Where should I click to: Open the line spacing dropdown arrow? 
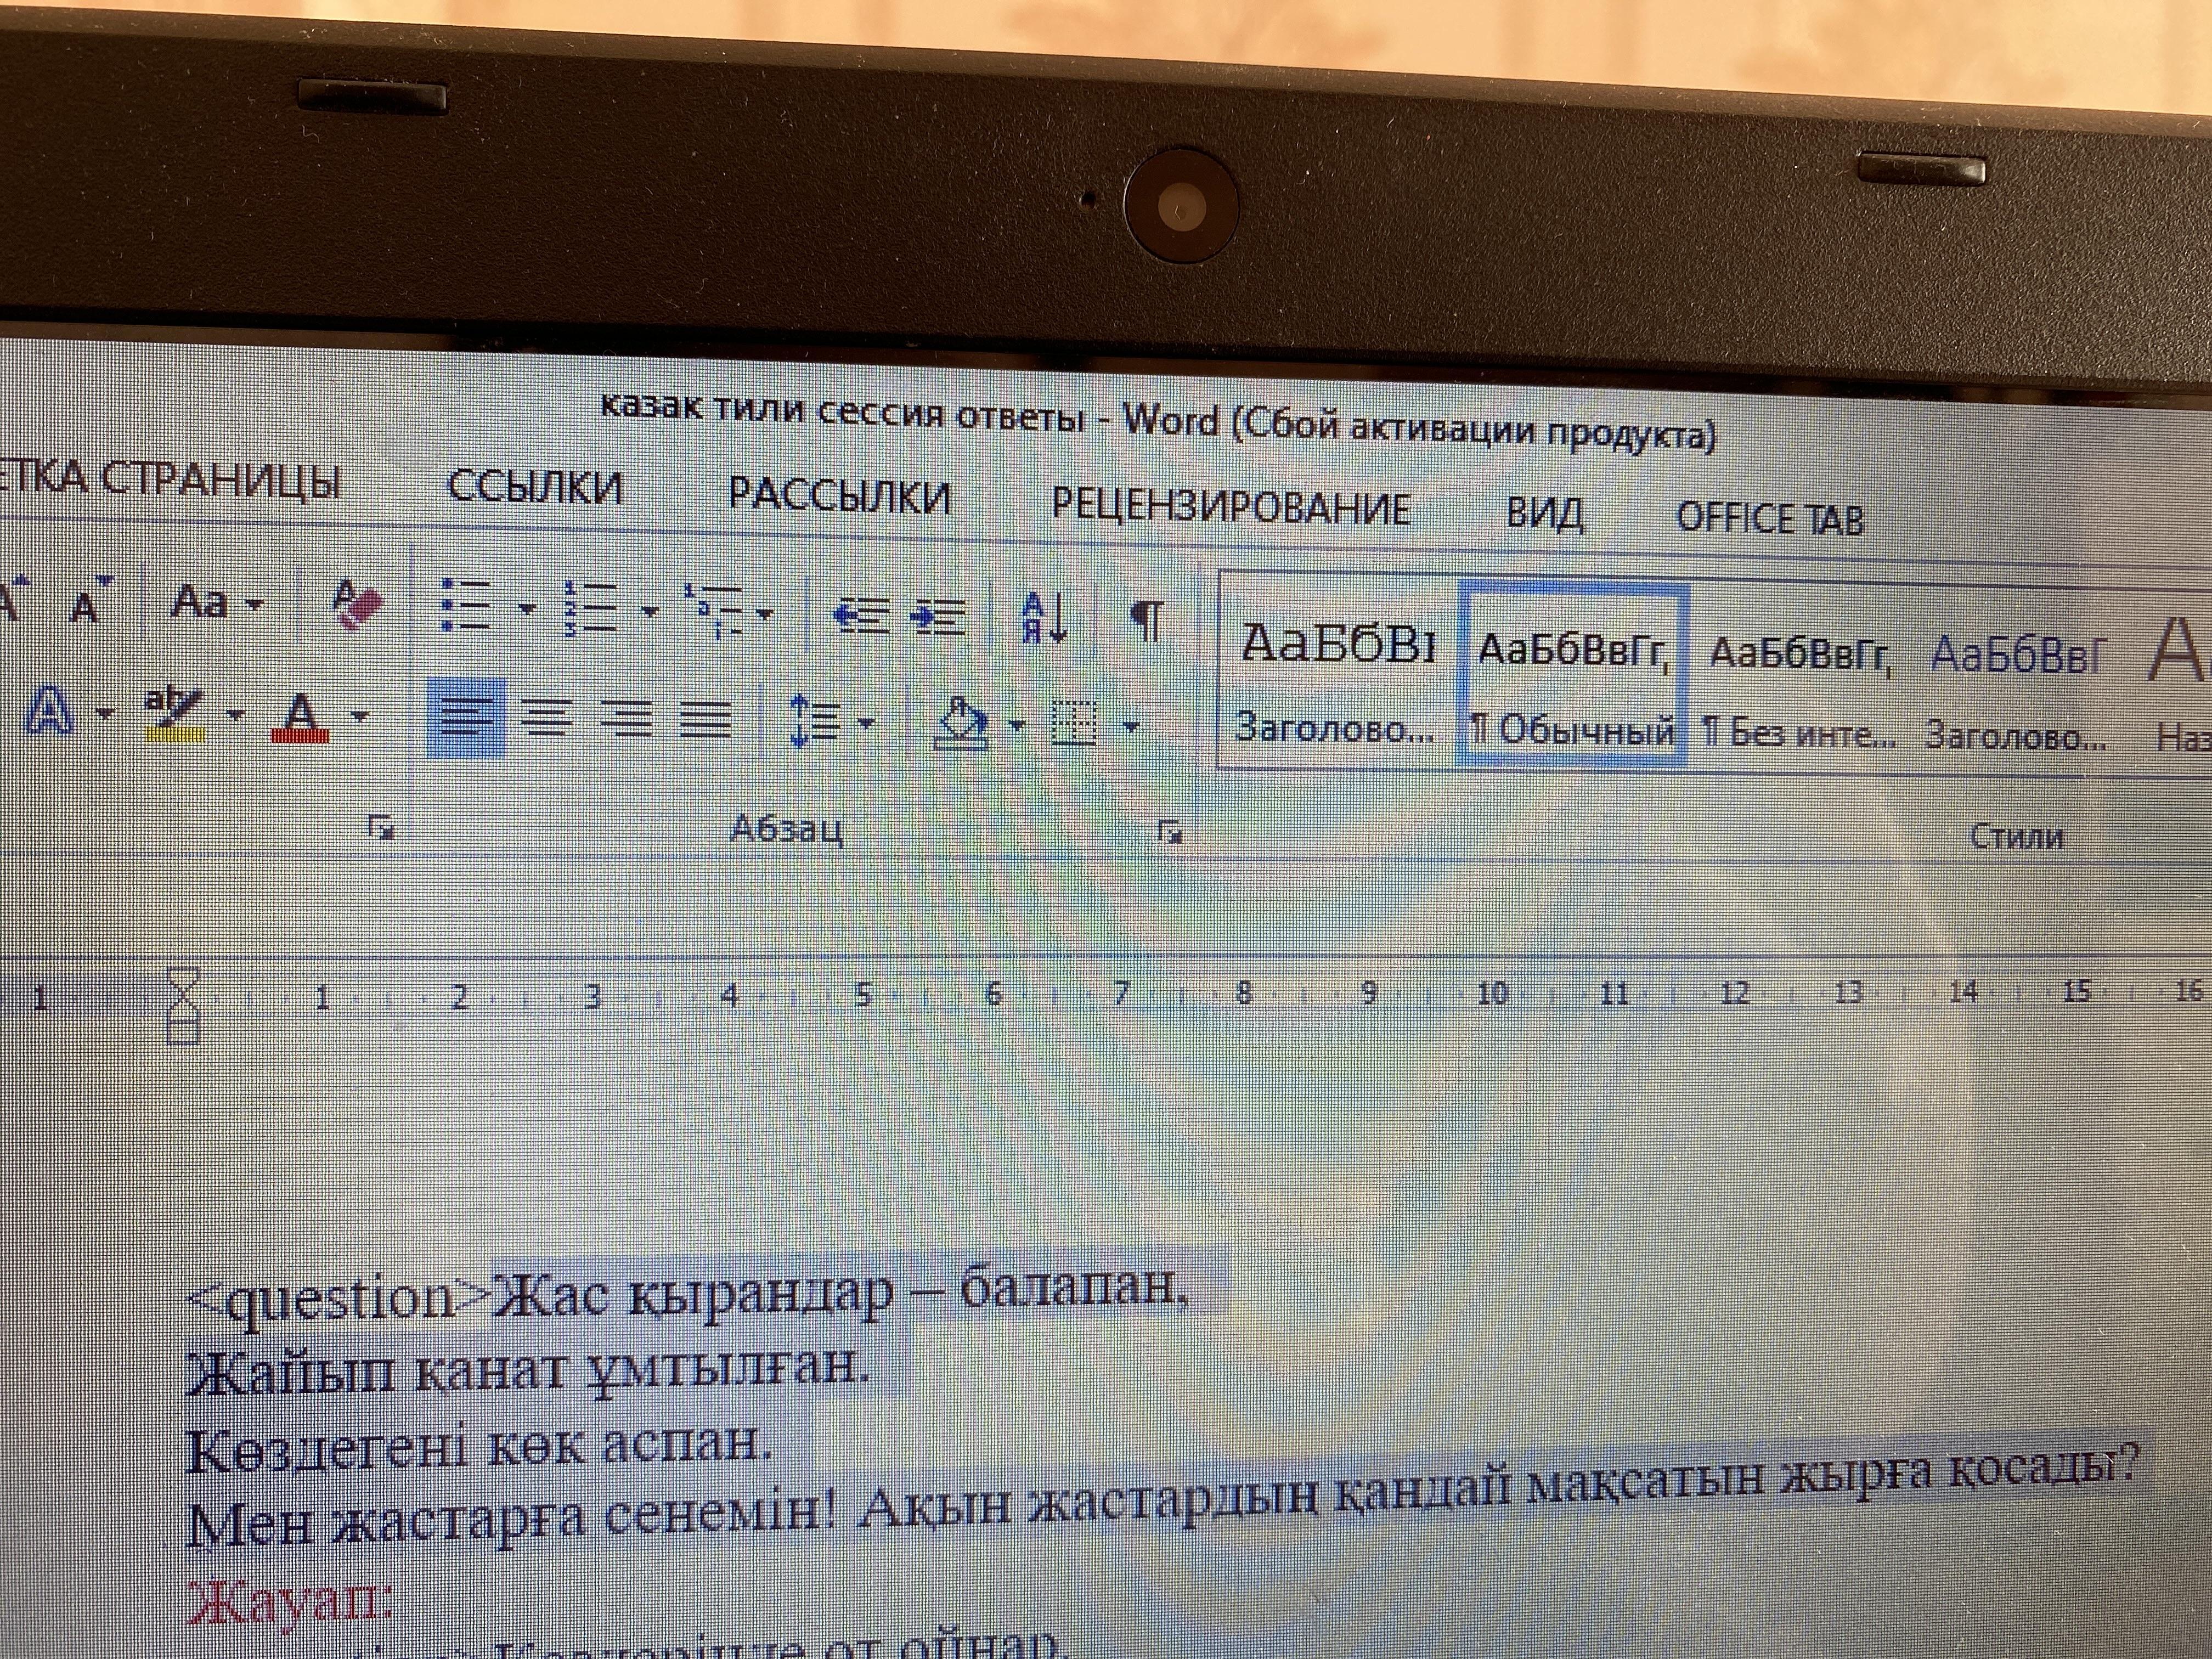(866, 722)
